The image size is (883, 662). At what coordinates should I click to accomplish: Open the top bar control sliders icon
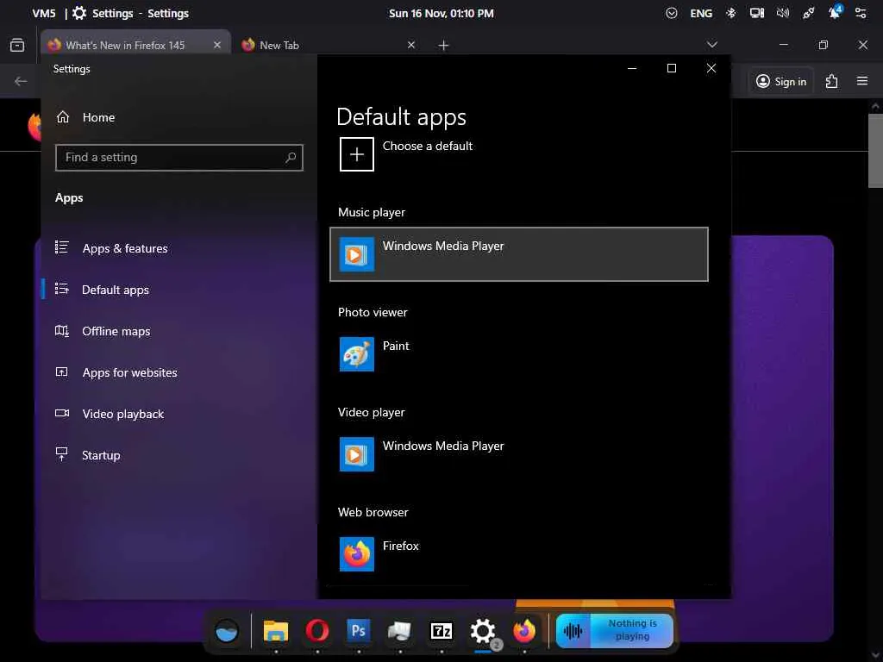[x=861, y=13]
